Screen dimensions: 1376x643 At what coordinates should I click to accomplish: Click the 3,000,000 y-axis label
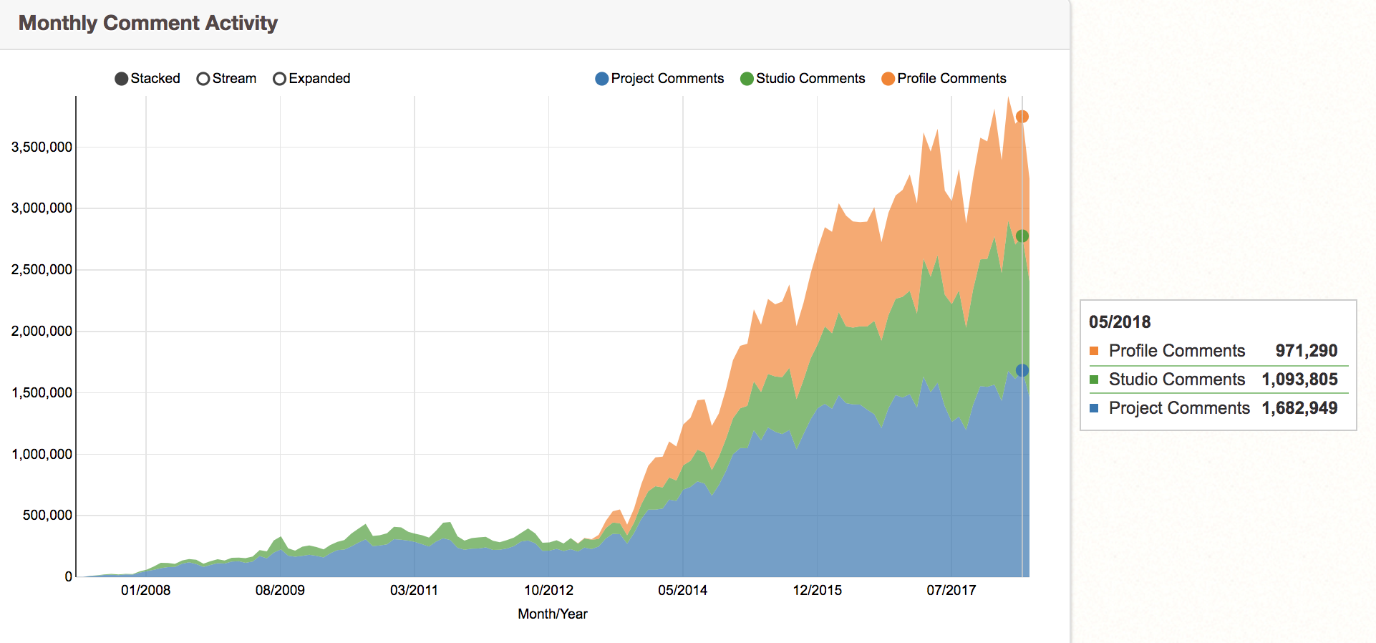click(x=42, y=208)
